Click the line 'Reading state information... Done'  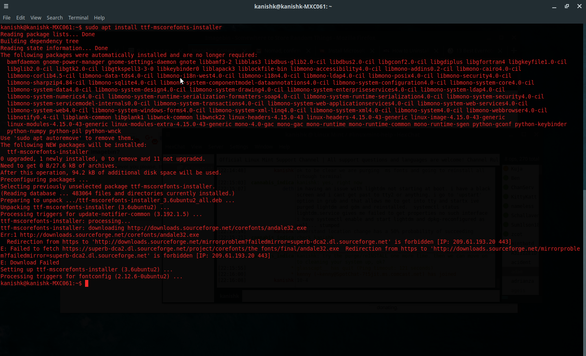coord(54,48)
